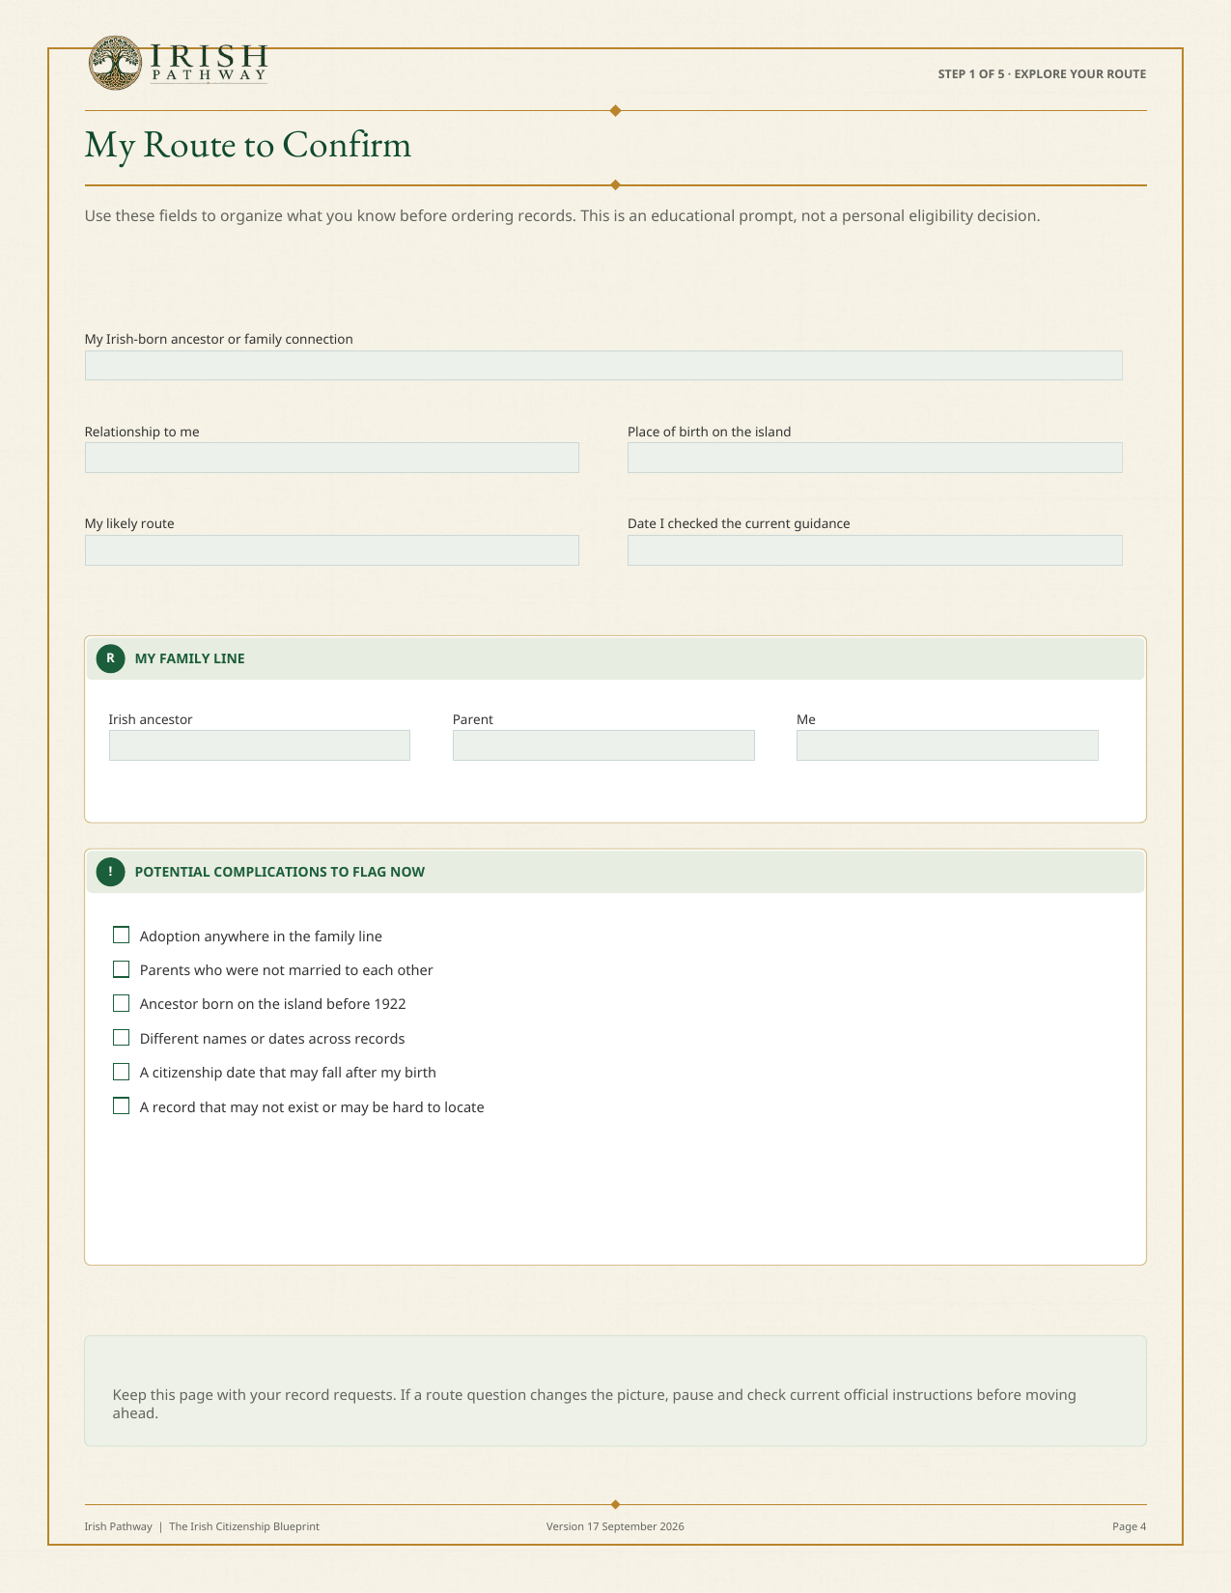Focus the Me field in My Family Line
Screen dimensions: 1231x1593
coord(947,745)
